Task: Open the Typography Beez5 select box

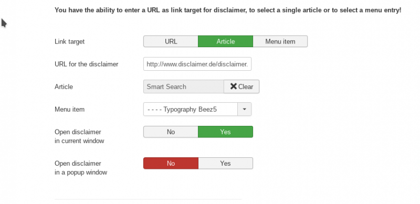Action: pyautogui.click(x=197, y=109)
